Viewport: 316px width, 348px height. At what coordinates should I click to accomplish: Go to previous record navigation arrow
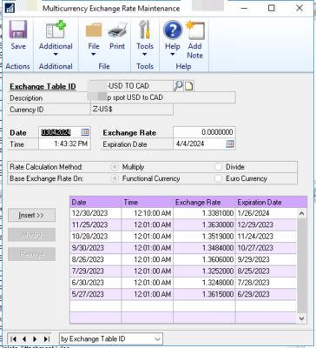(24, 338)
